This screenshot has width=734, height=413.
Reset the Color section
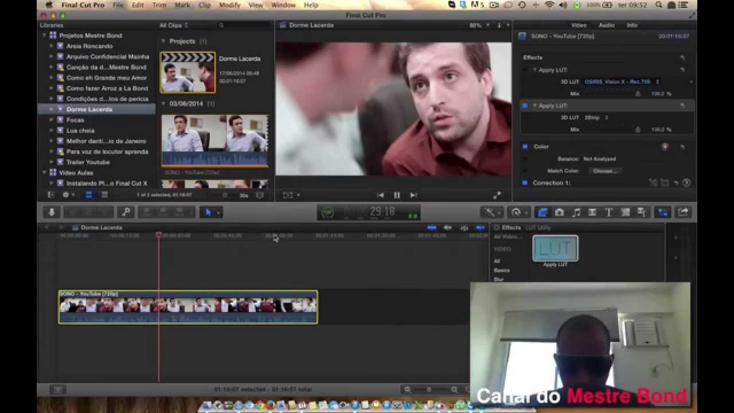682,147
